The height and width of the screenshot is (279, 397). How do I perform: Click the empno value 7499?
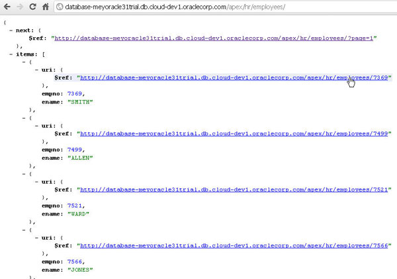[74, 150]
